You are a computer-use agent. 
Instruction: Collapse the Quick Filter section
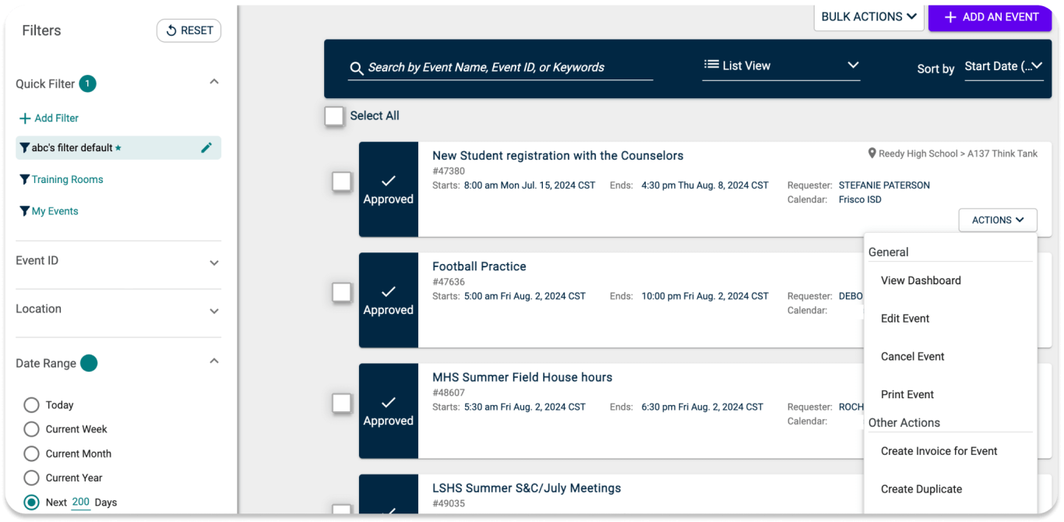[214, 80]
